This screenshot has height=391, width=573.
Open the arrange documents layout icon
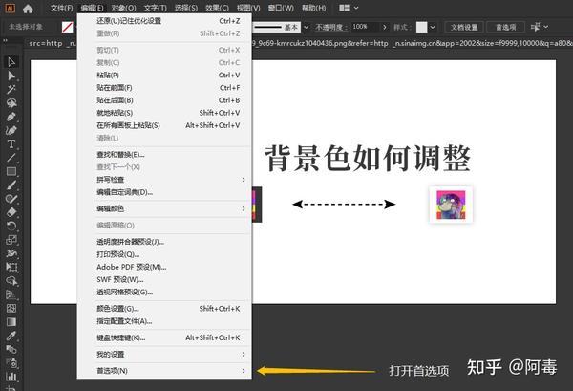344,8
